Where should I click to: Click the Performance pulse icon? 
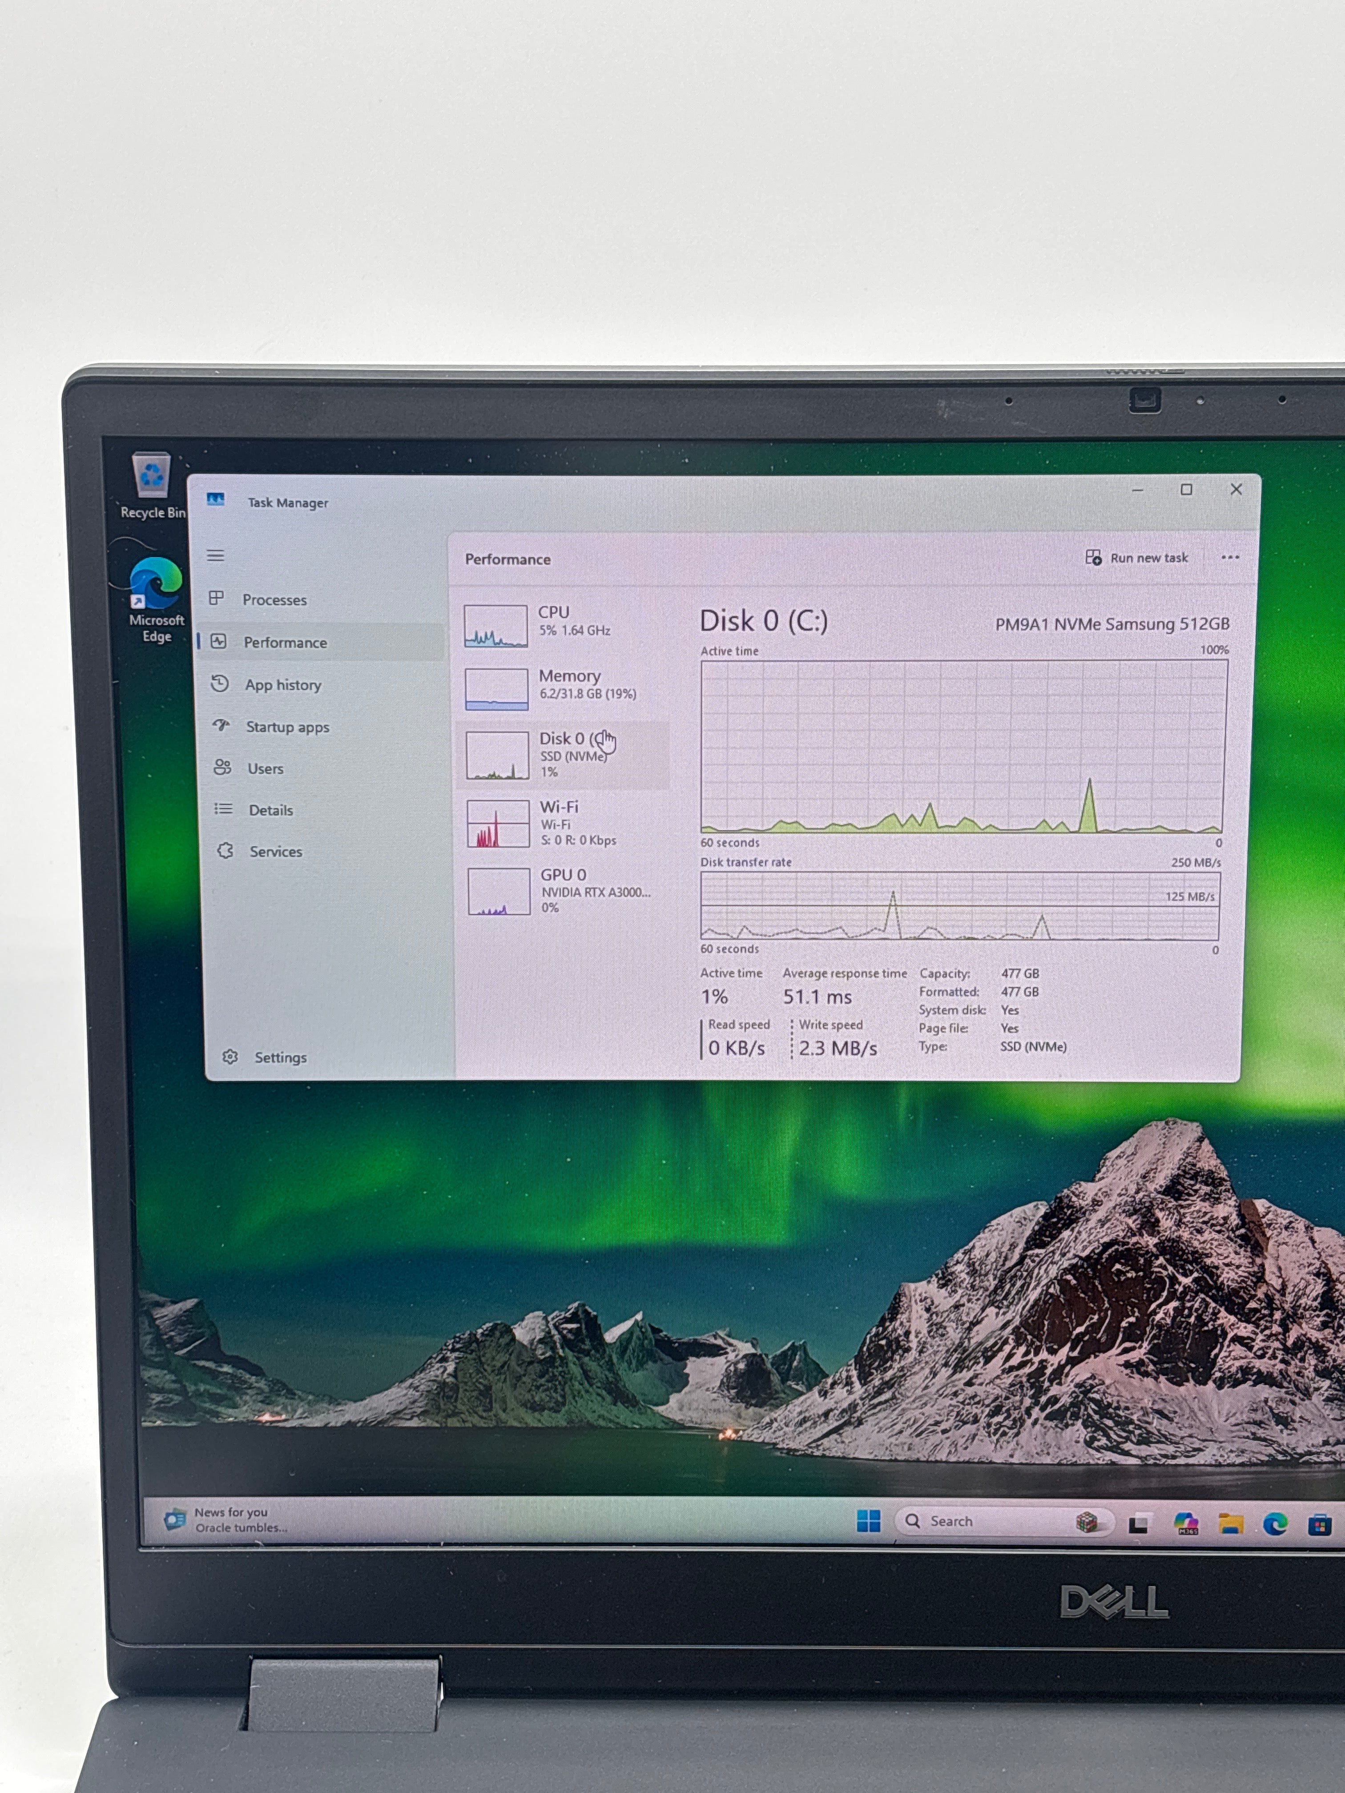218,641
